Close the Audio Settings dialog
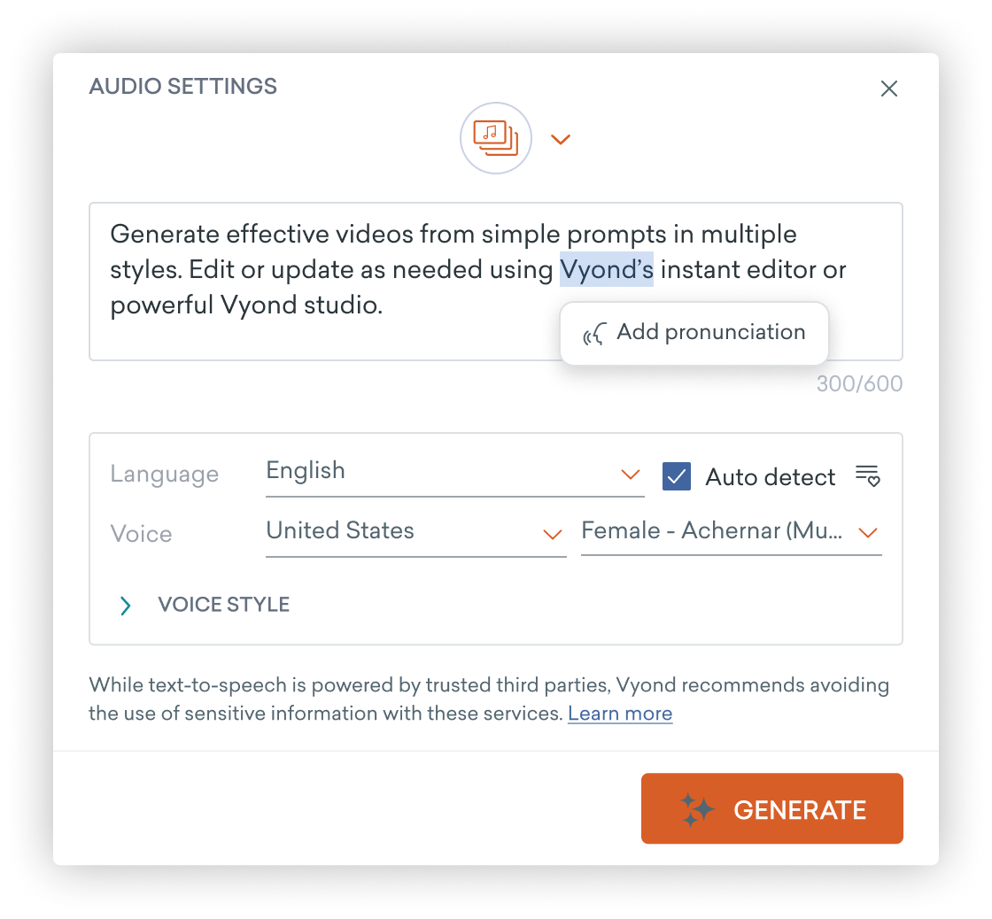The image size is (992, 919). tap(889, 89)
